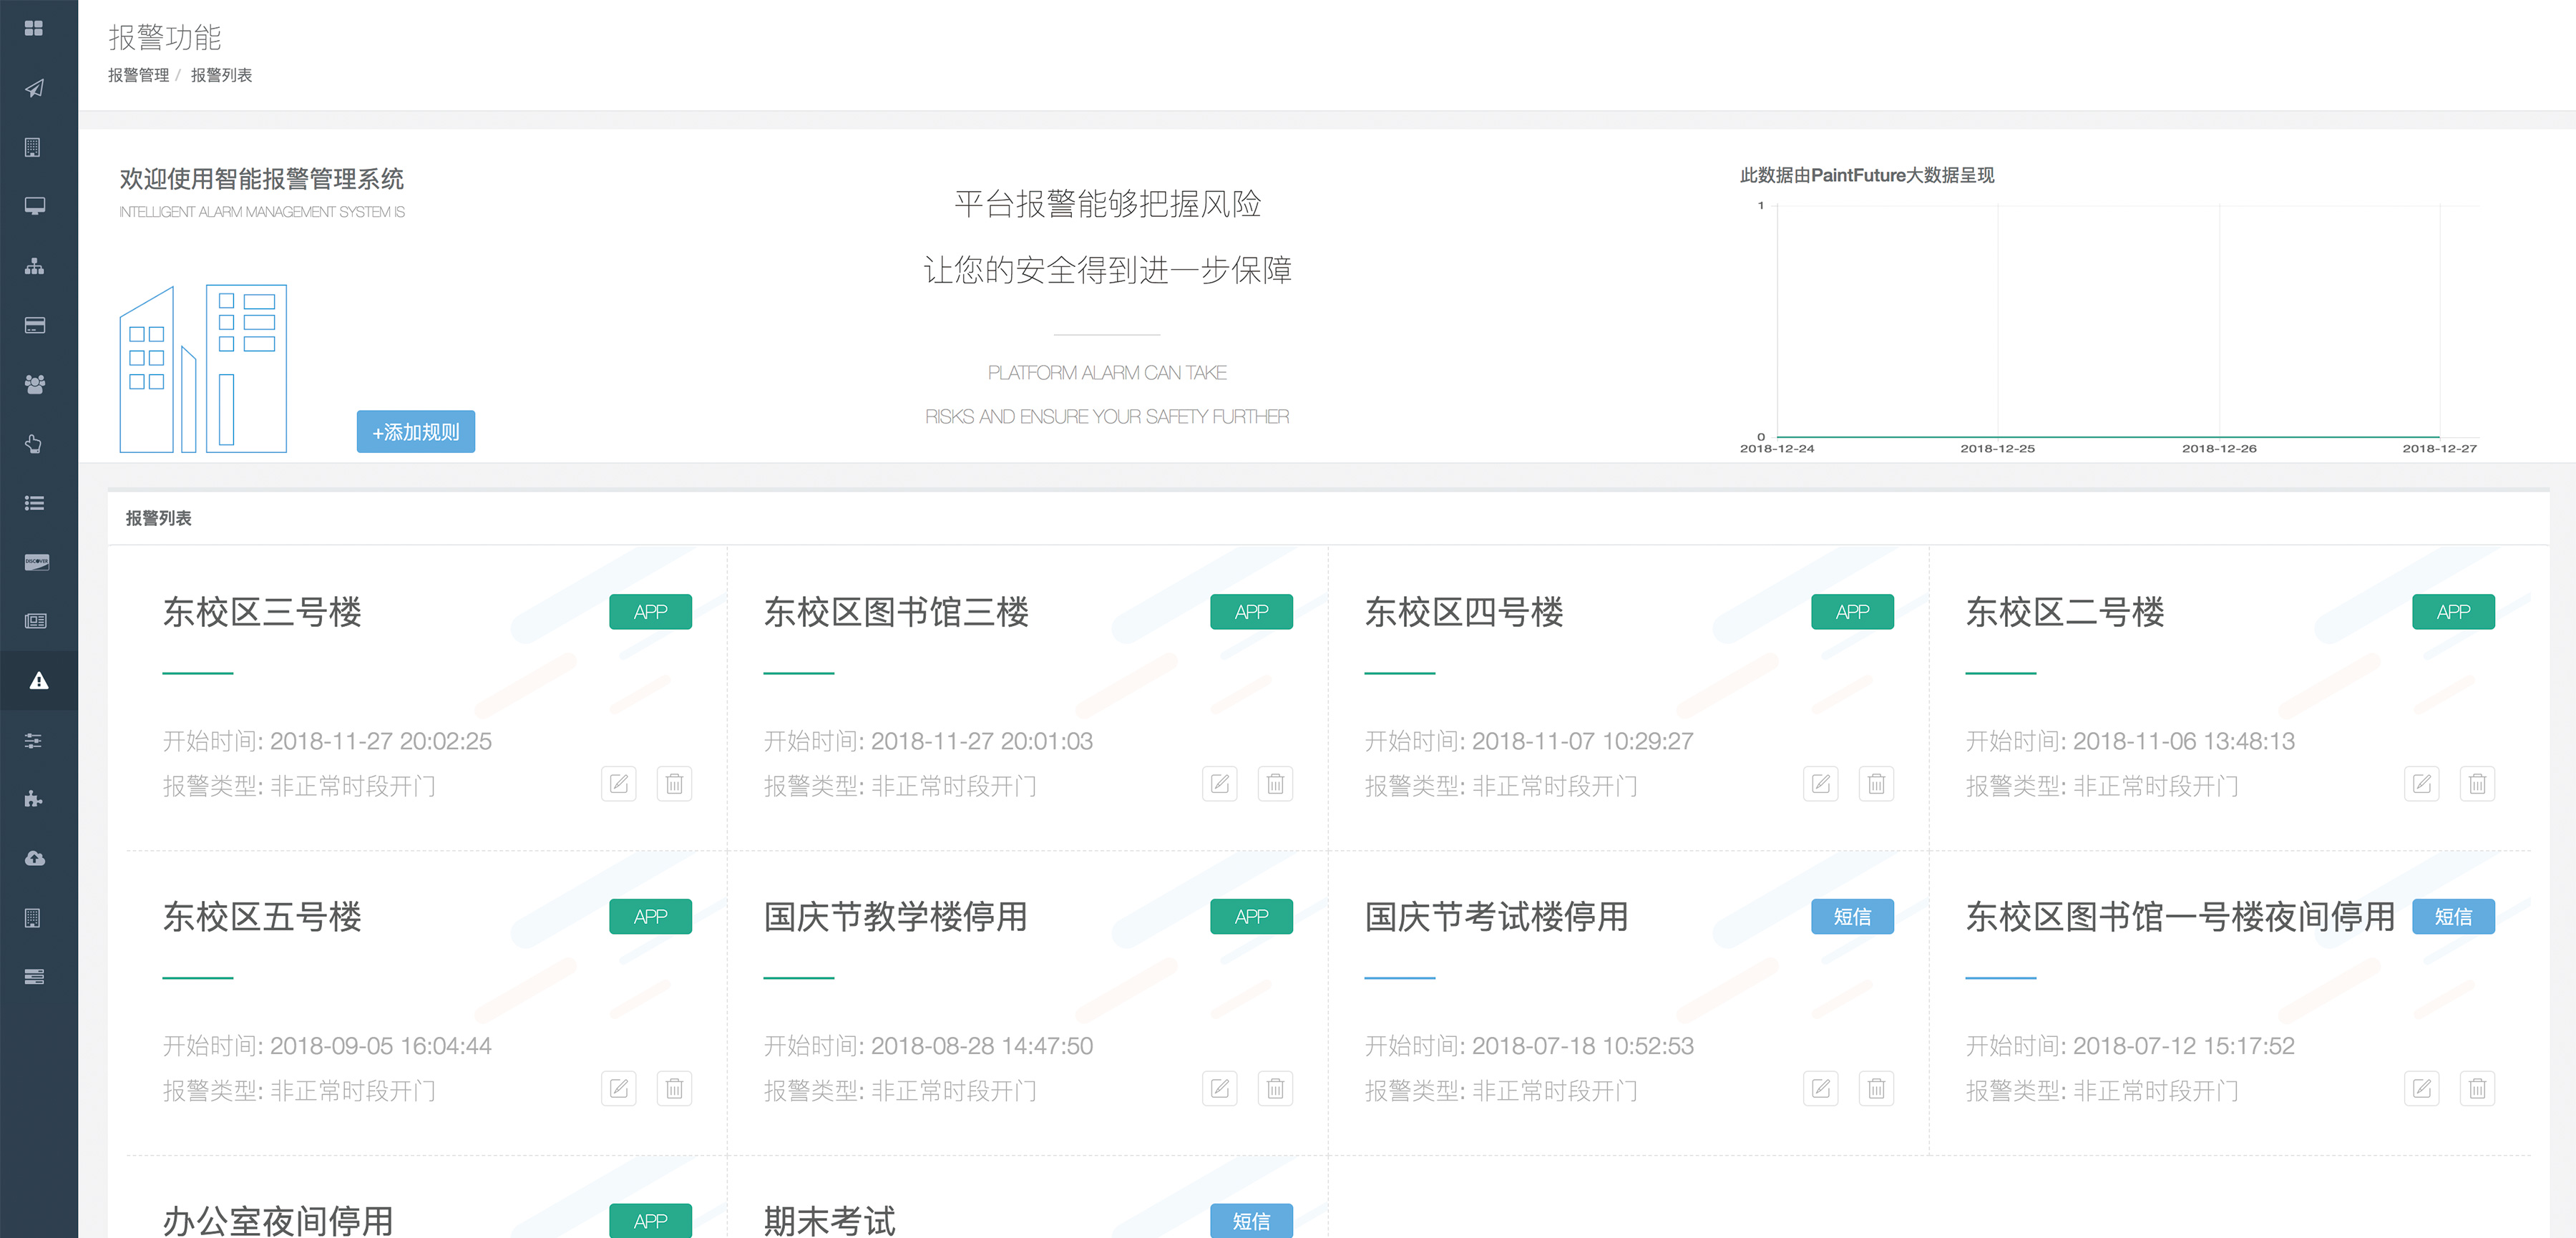
Task: Delete the 东校区二号楼 alarm rule
Action: click(2477, 784)
